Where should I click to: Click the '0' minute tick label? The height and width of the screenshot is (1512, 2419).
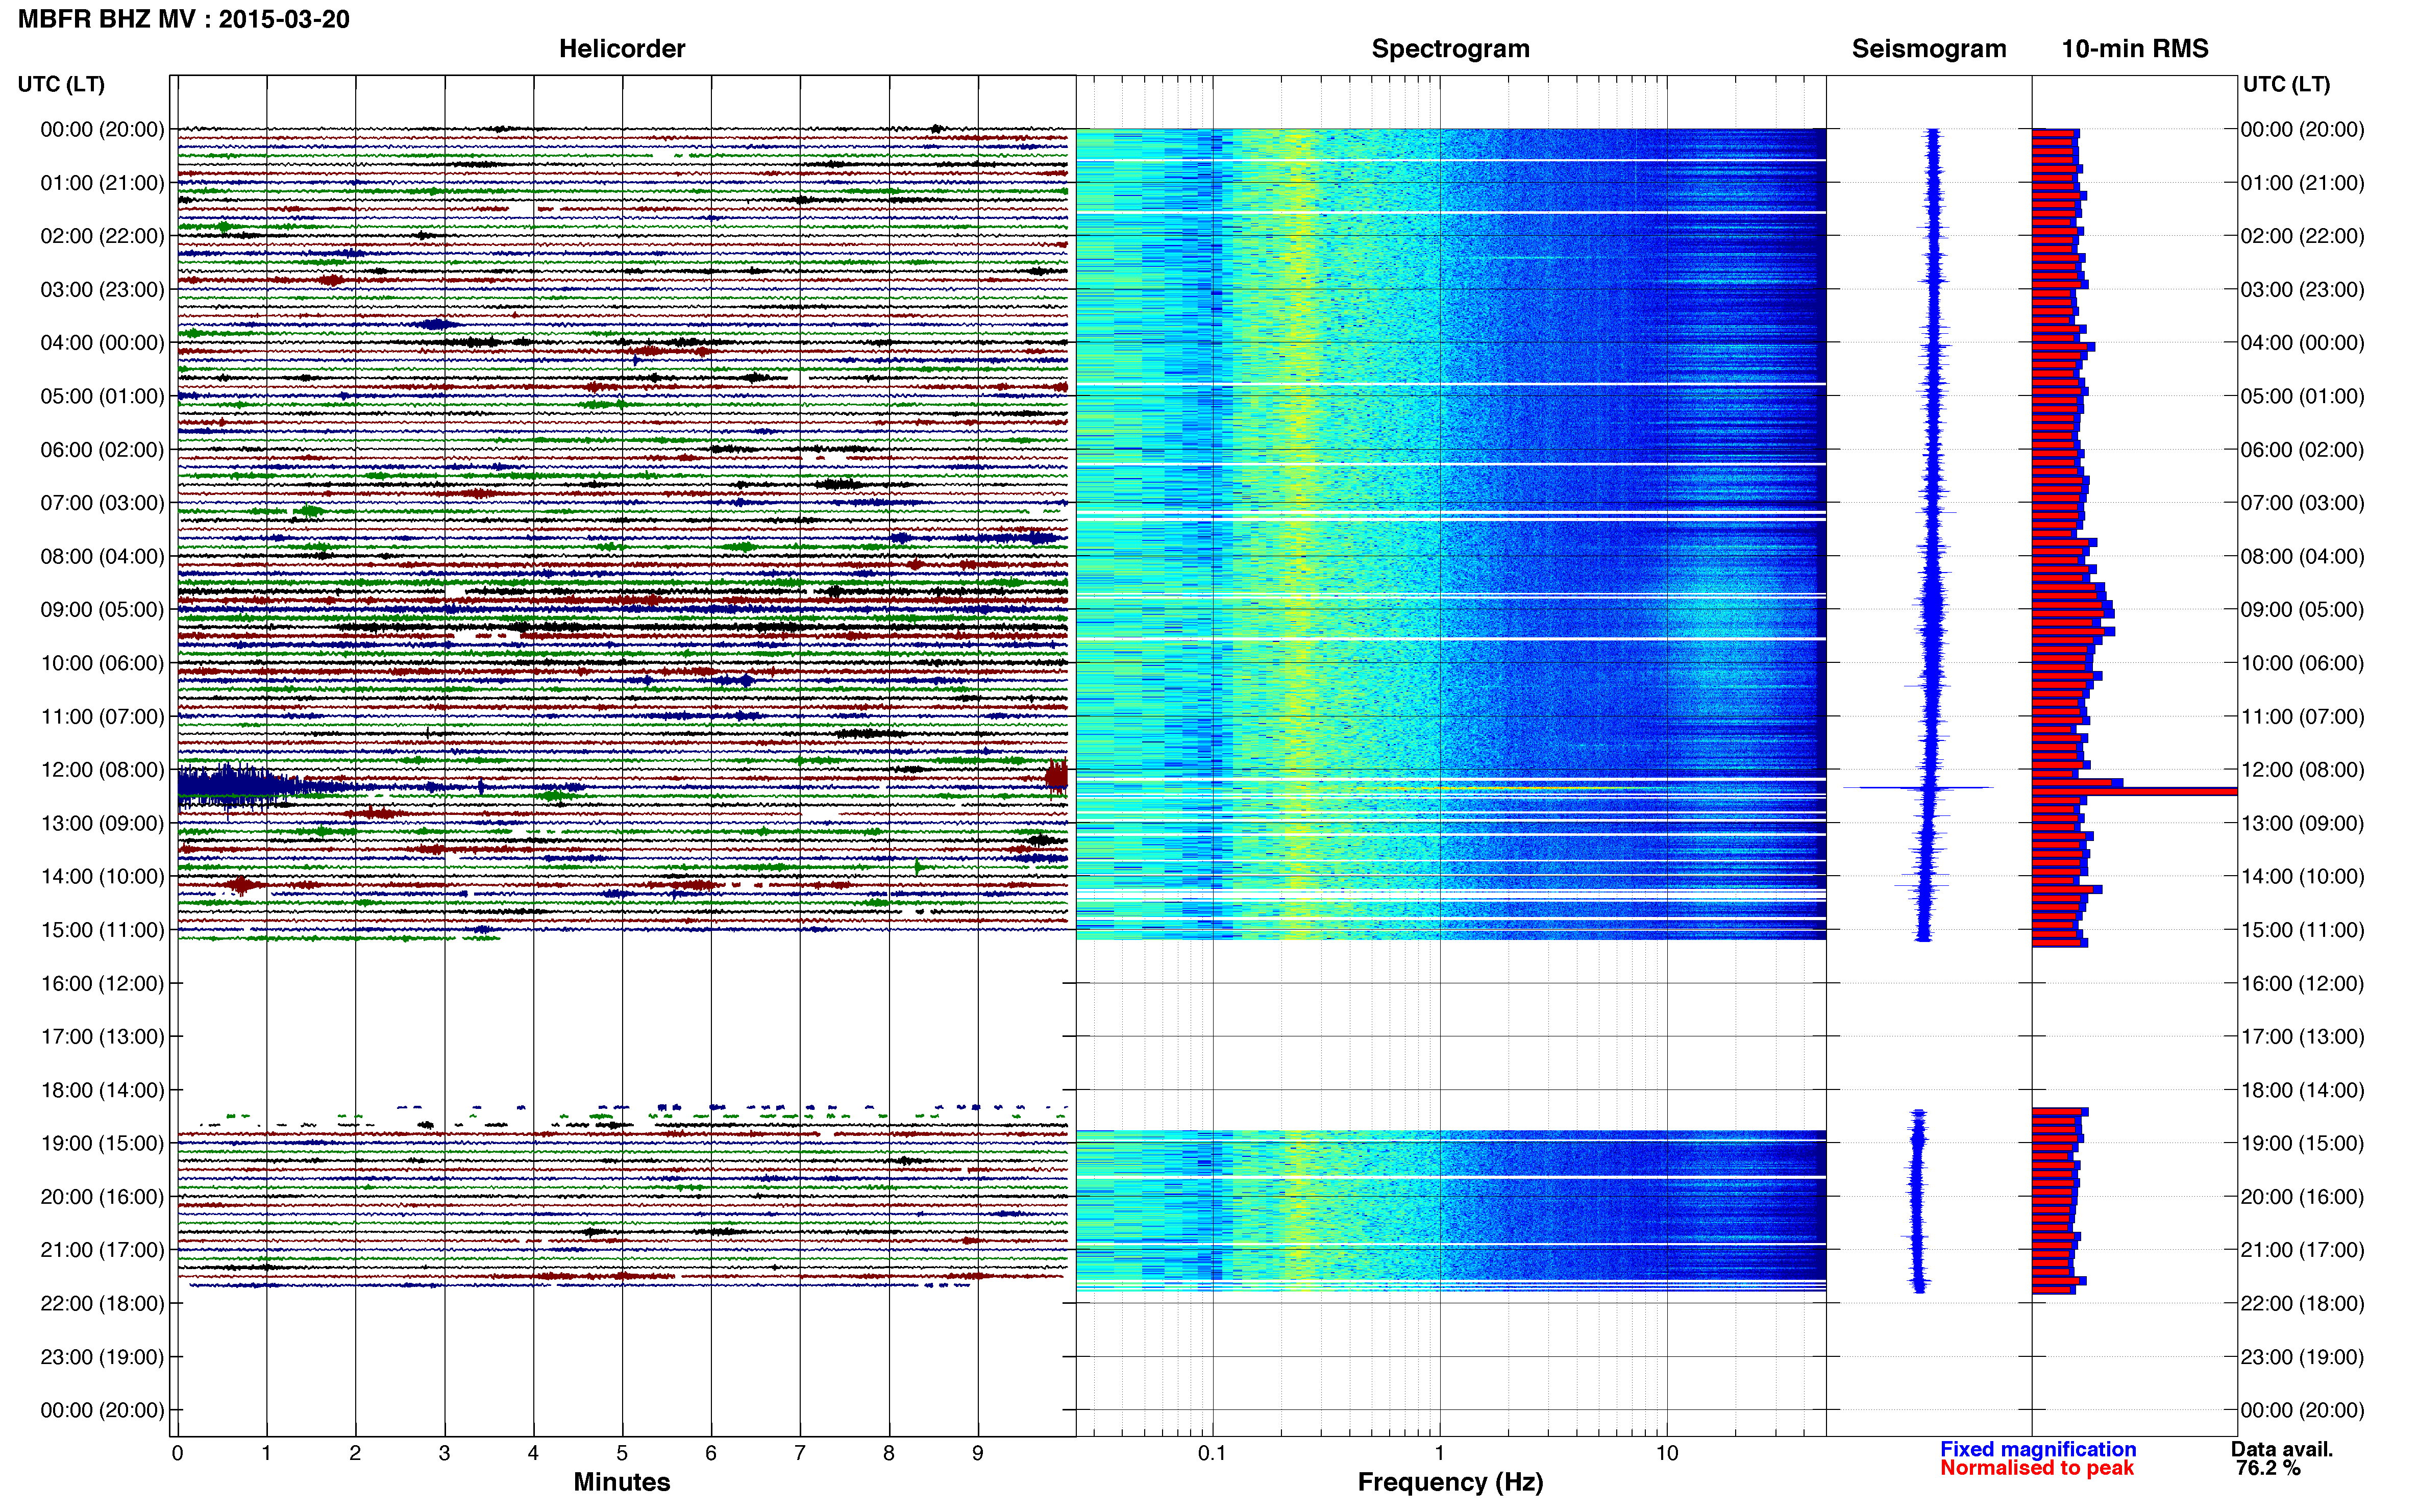pyautogui.click(x=178, y=1453)
